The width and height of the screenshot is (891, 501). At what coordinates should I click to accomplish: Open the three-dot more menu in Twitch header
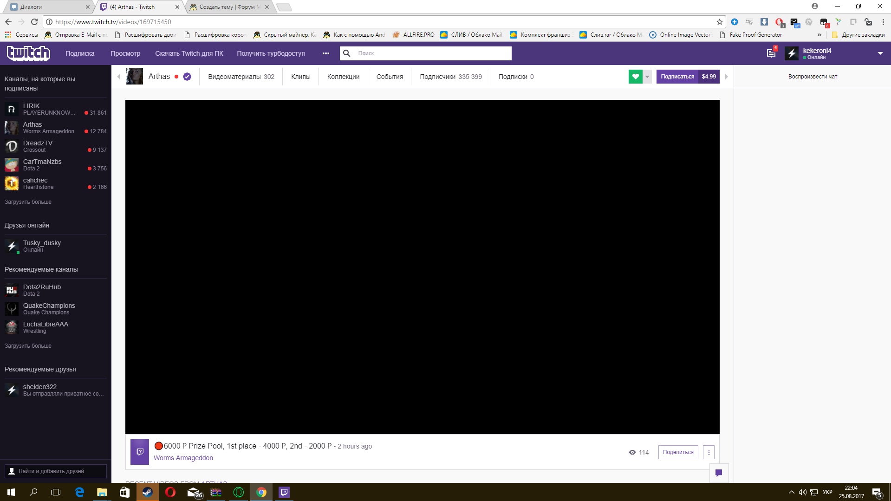coord(326,53)
